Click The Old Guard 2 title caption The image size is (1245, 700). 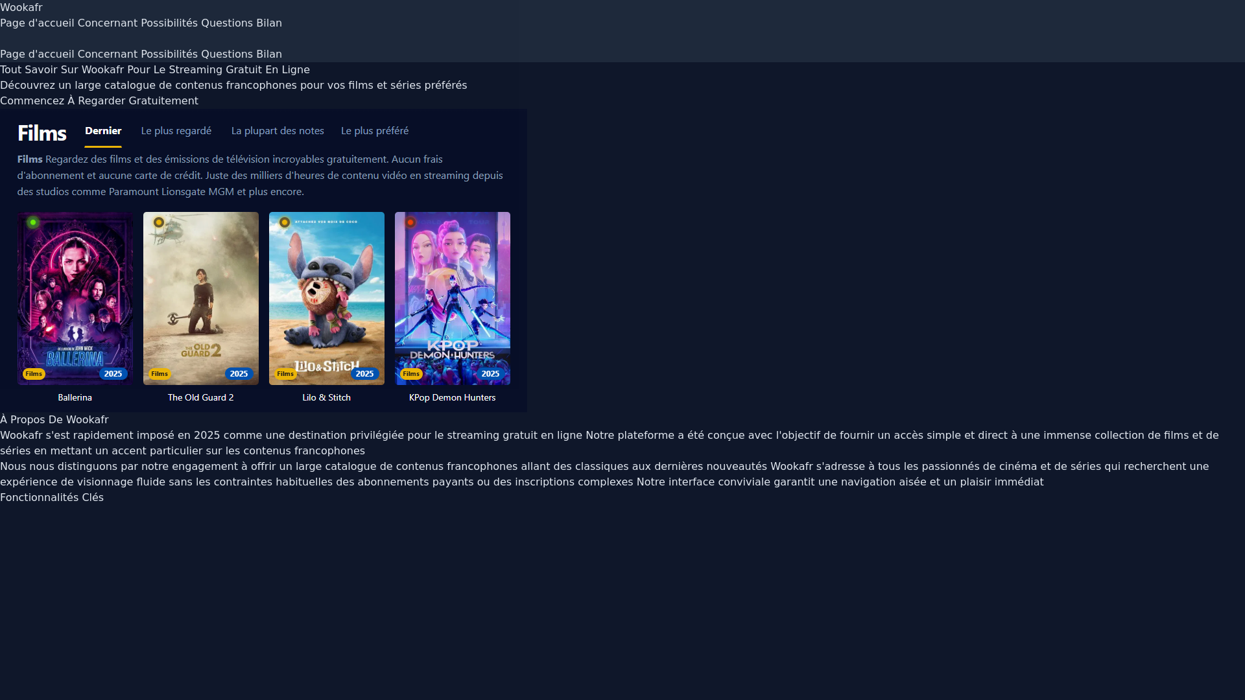[201, 397]
